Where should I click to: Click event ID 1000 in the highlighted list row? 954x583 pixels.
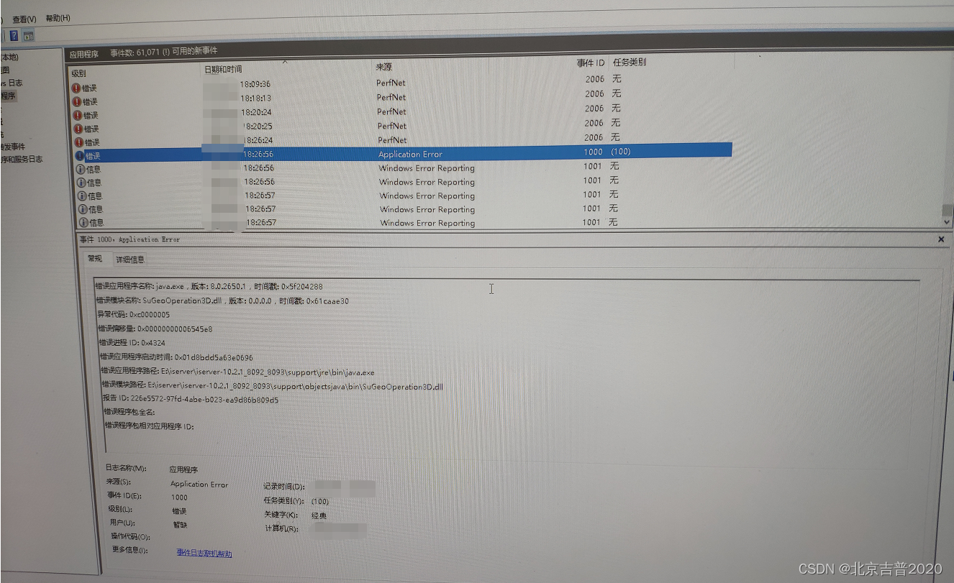[x=593, y=152]
